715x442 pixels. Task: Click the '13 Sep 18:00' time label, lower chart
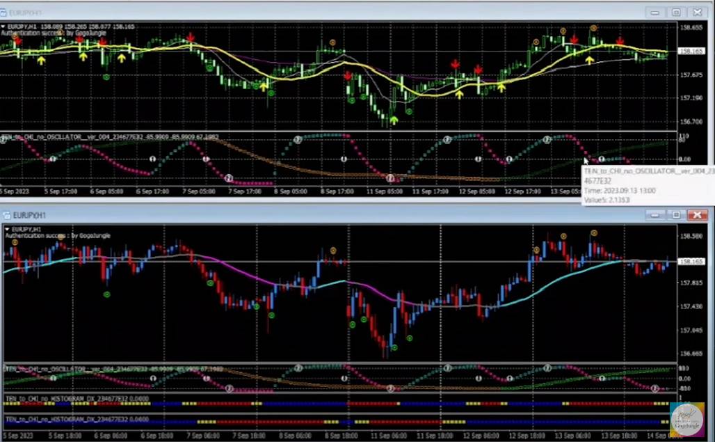click(x=619, y=436)
